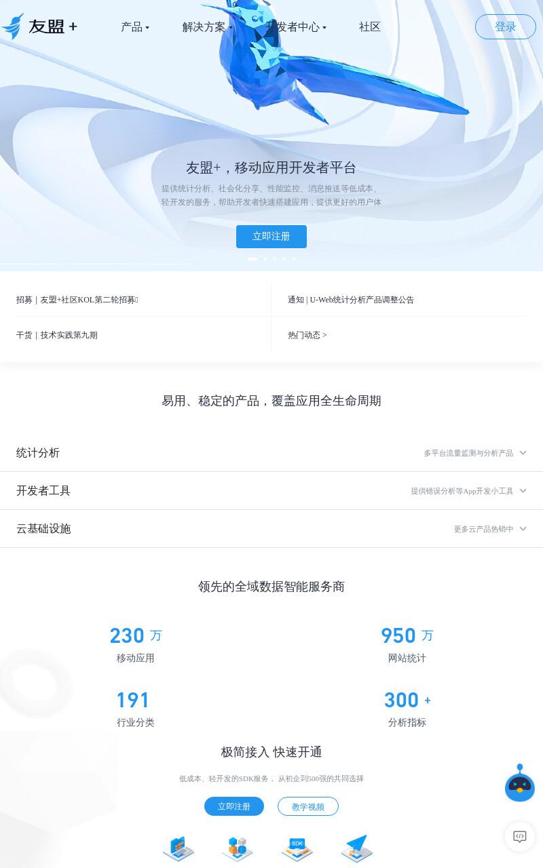Click the 网站统计 label
Image resolution: width=543 pixels, height=868 pixels.
407,658
